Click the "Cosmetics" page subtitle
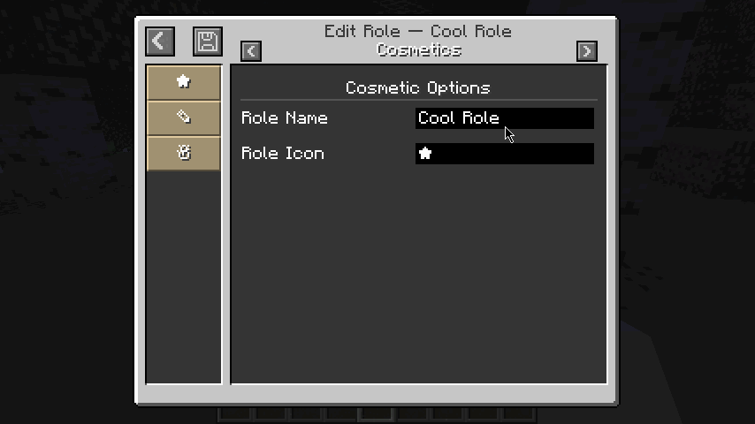Image resolution: width=755 pixels, height=424 pixels. pos(418,50)
